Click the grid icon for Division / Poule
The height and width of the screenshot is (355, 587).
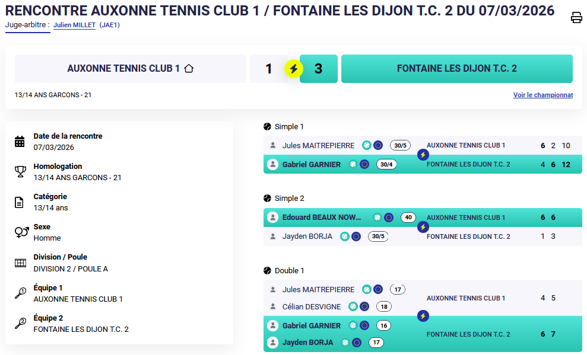(20, 263)
